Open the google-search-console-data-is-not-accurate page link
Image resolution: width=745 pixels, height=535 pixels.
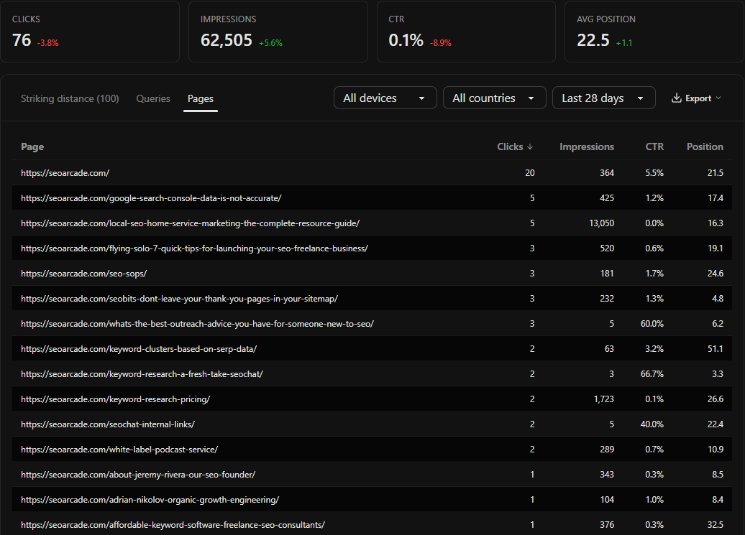click(151, 198)
